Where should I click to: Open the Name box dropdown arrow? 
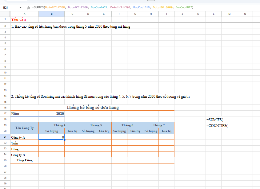(x=20, y=8)
